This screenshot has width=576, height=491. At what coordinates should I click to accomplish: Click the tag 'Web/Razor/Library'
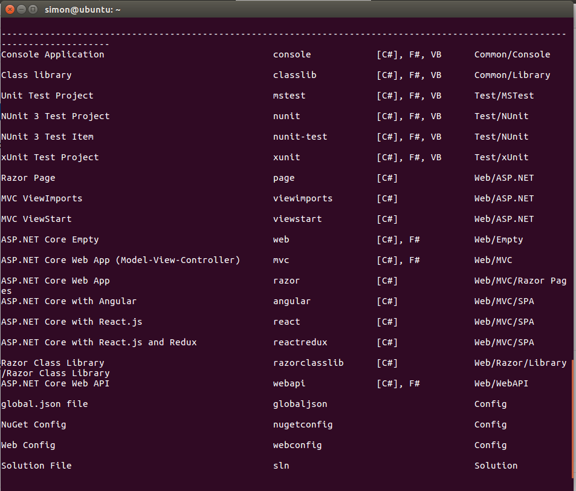[x=520, y=363]
